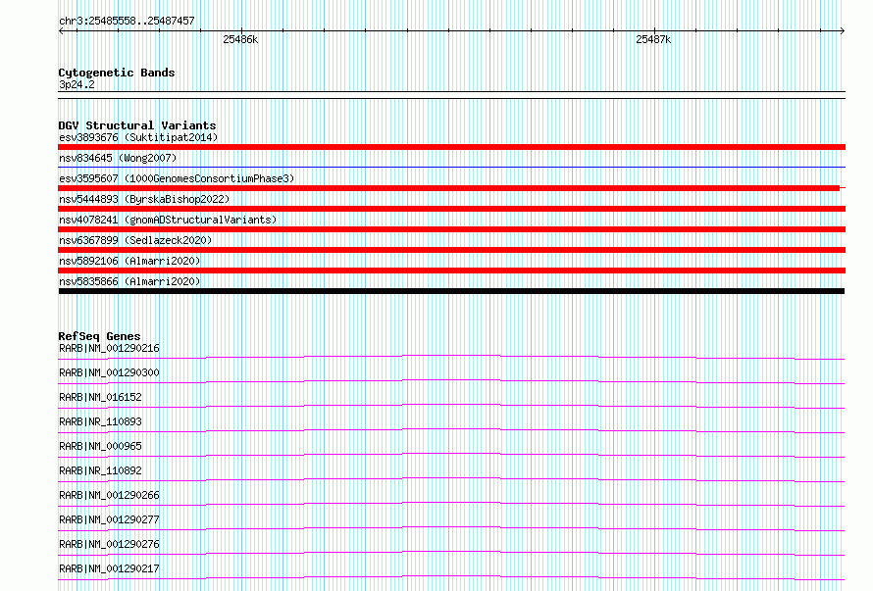Click the red bar of nsv6367899

tap(451, 250)
